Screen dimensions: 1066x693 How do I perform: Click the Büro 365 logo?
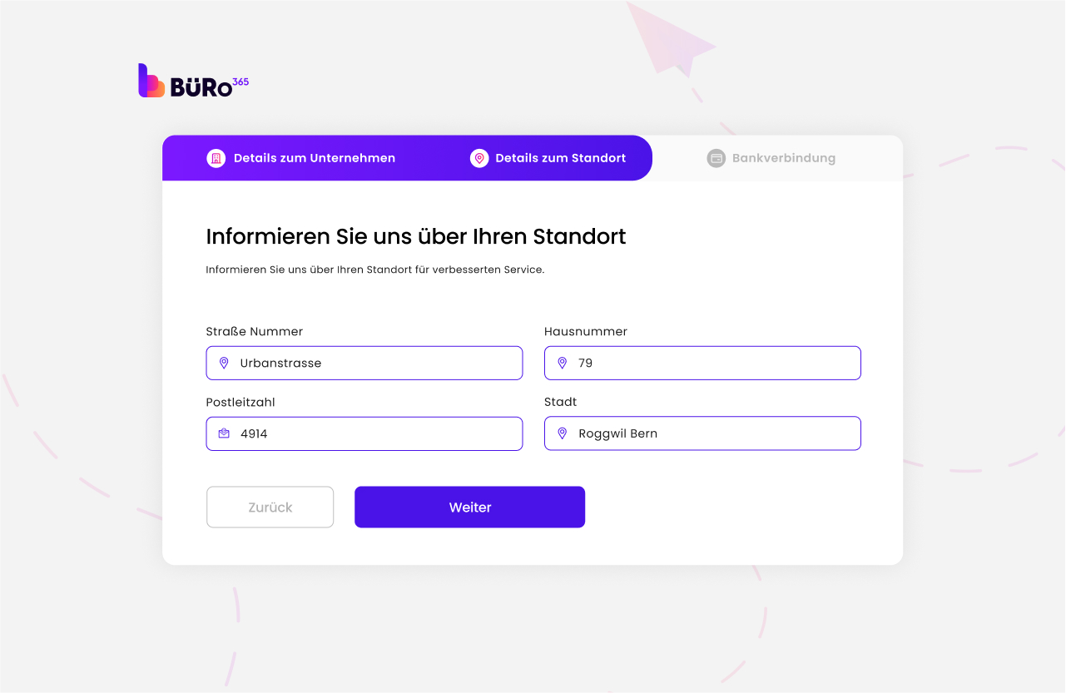click(x=193, y=82)
